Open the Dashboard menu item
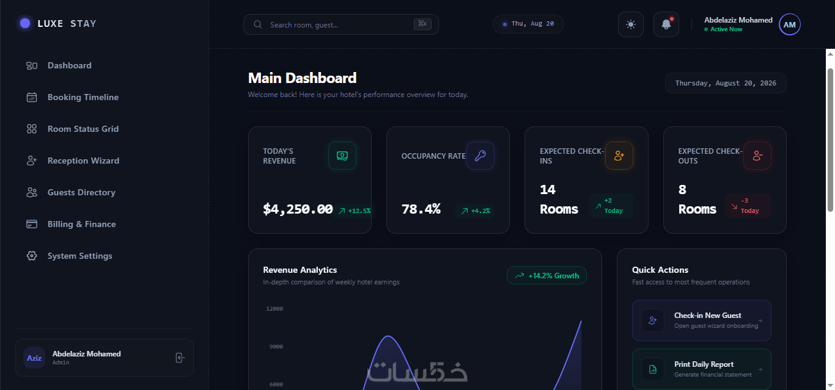 click(x=104, y=65)
